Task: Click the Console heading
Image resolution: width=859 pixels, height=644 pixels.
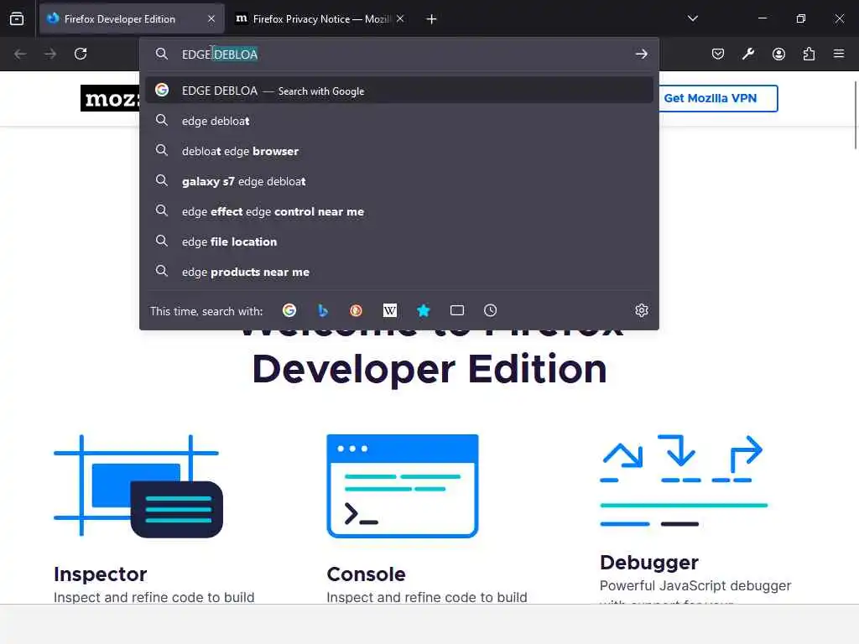Action: click(x=366, y=574)
